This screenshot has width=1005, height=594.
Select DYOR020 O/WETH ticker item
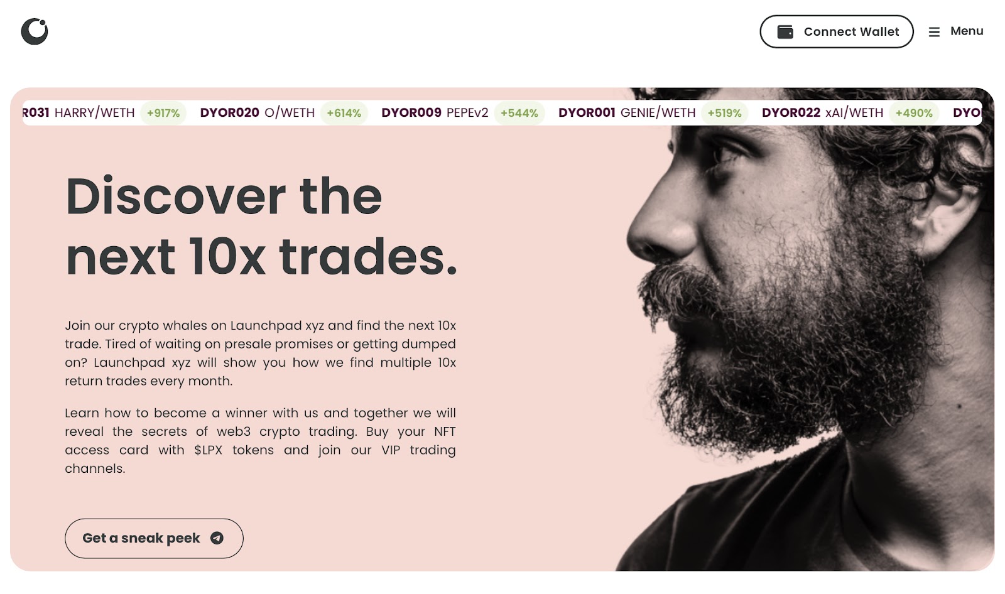(x=258, y=113)
